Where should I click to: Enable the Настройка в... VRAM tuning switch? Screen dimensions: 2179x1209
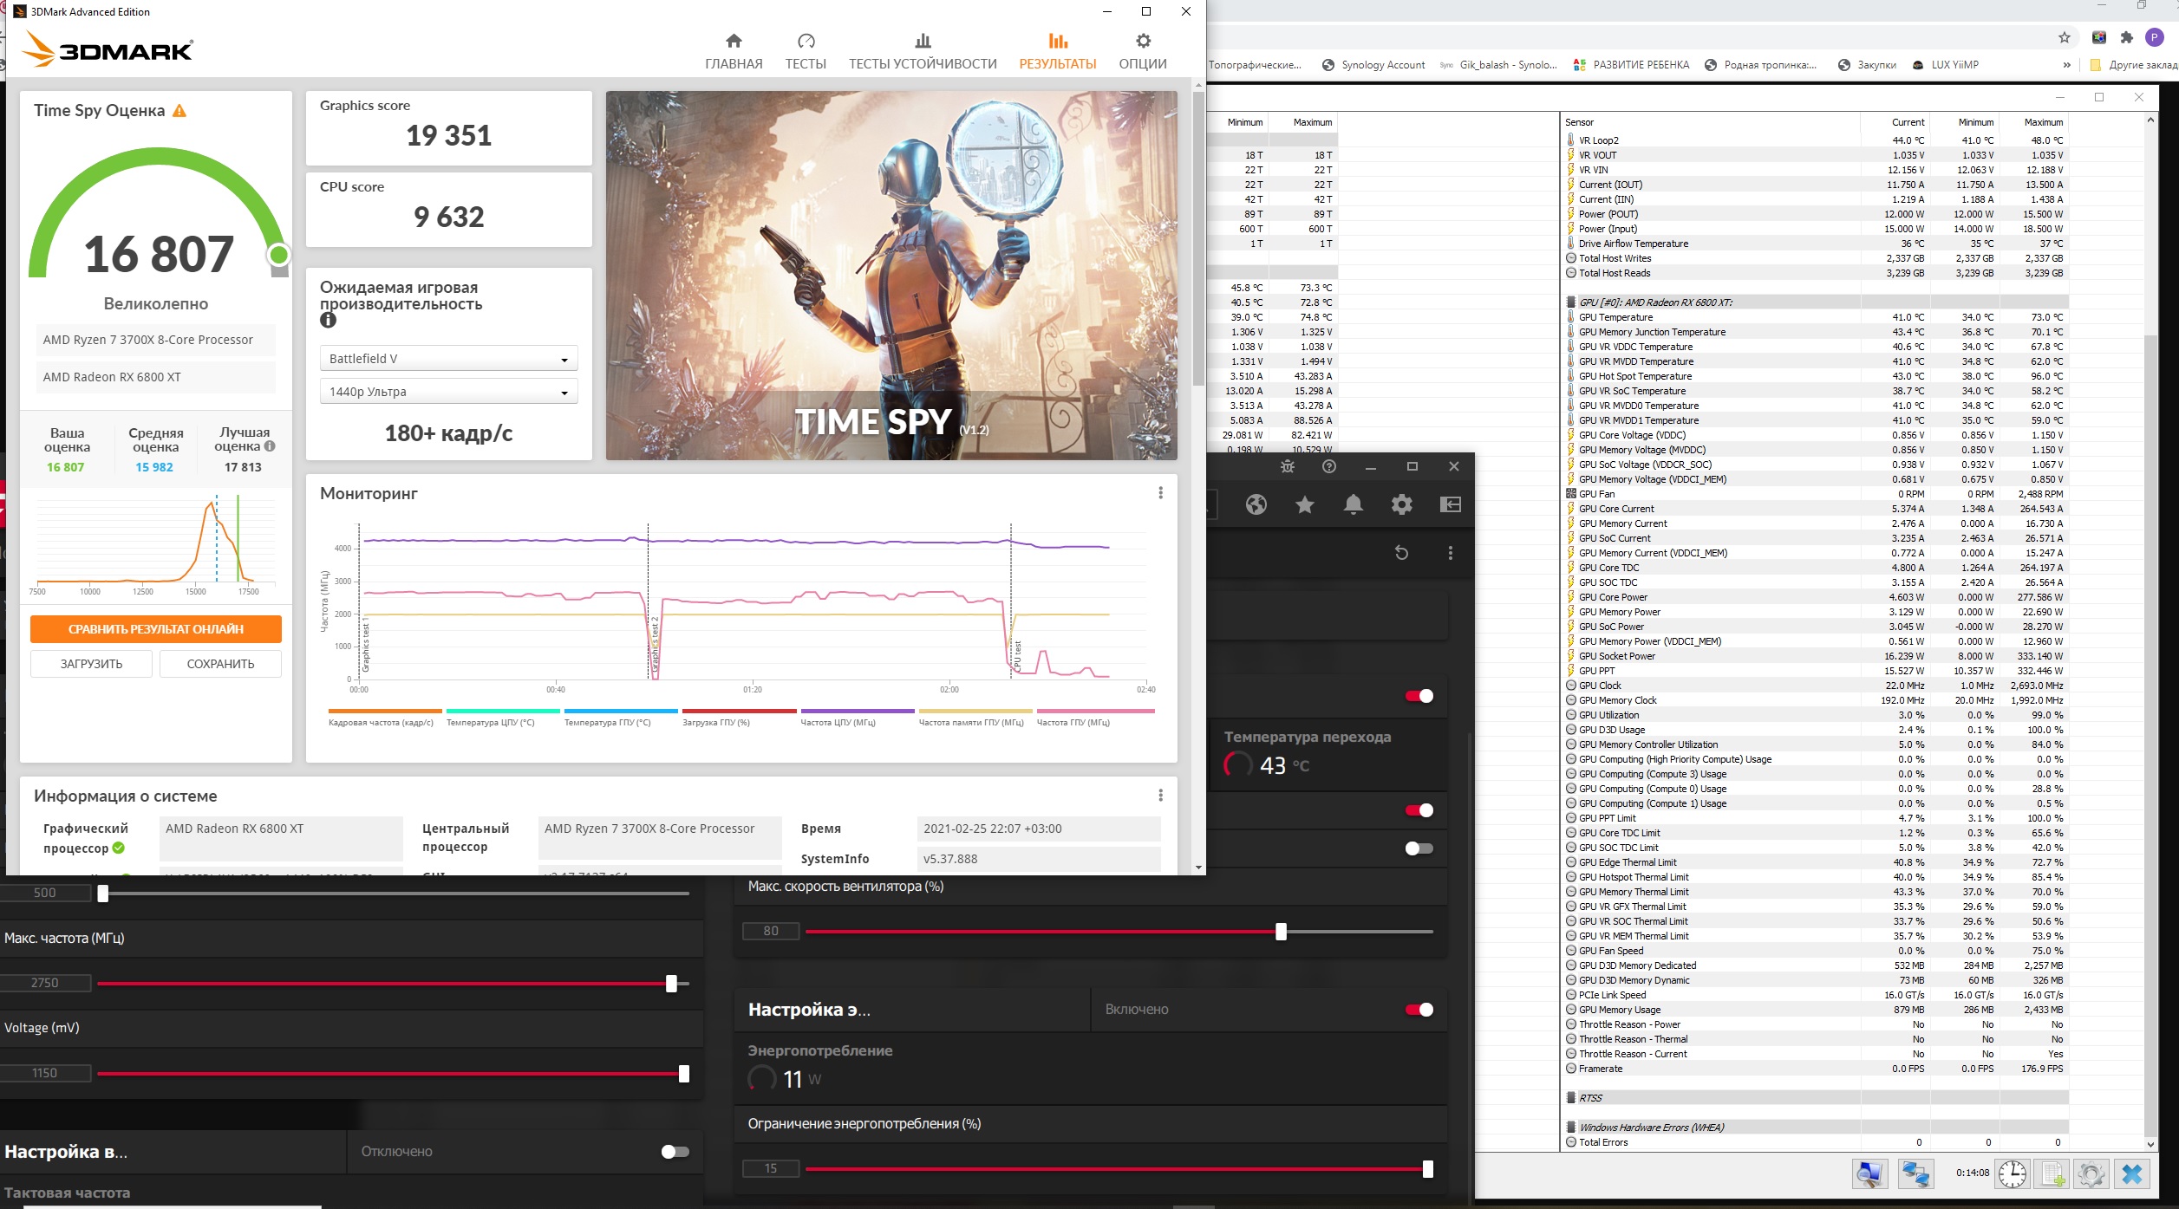click(675, 1152)
